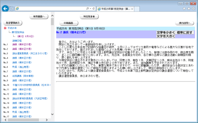Click the browser forward arrow button
This screenshot has width=198, height=123.
pos(12,9)
